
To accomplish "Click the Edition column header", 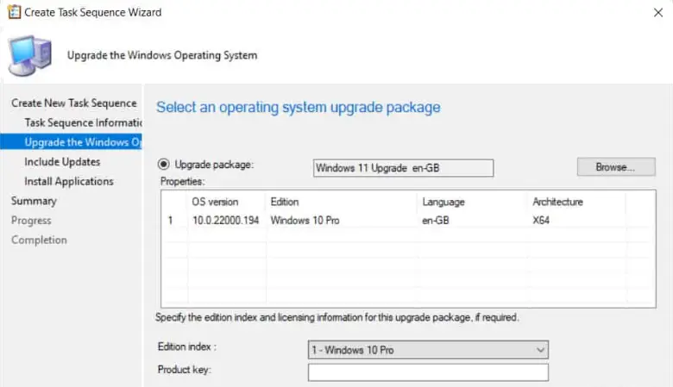I will (285, 202).
